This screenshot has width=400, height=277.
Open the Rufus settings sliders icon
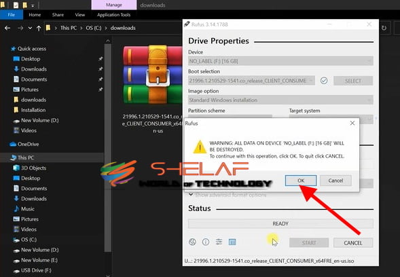(219, 242)
